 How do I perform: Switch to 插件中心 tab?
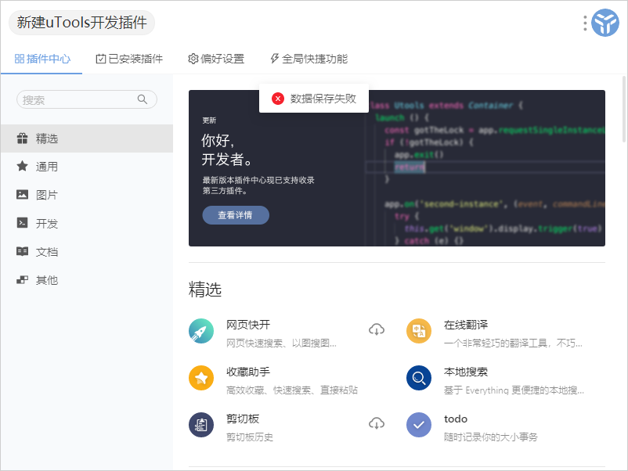[x=42, y=59]
